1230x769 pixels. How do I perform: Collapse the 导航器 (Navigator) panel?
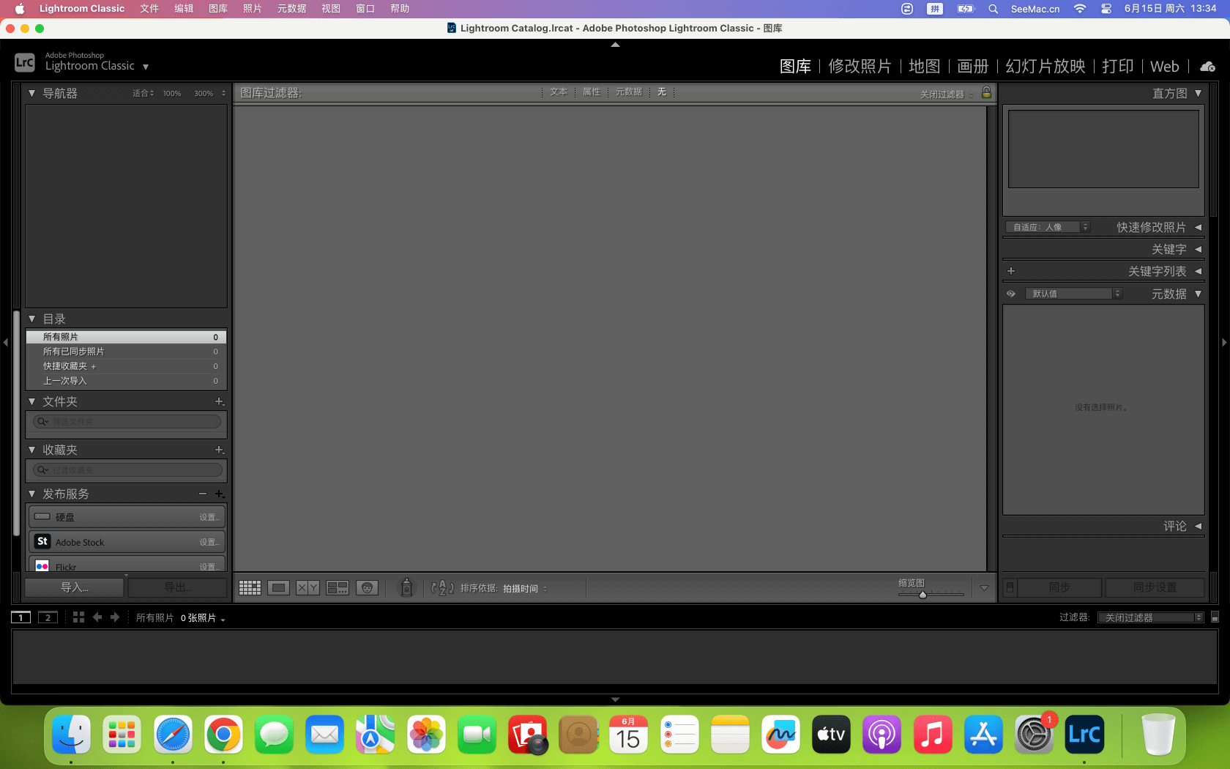tap(32, 94)
